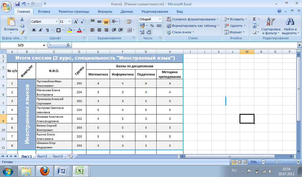This screenshot has height=177, width=302.
Task: Decrease font size with the small A
Action: [82, 22]
